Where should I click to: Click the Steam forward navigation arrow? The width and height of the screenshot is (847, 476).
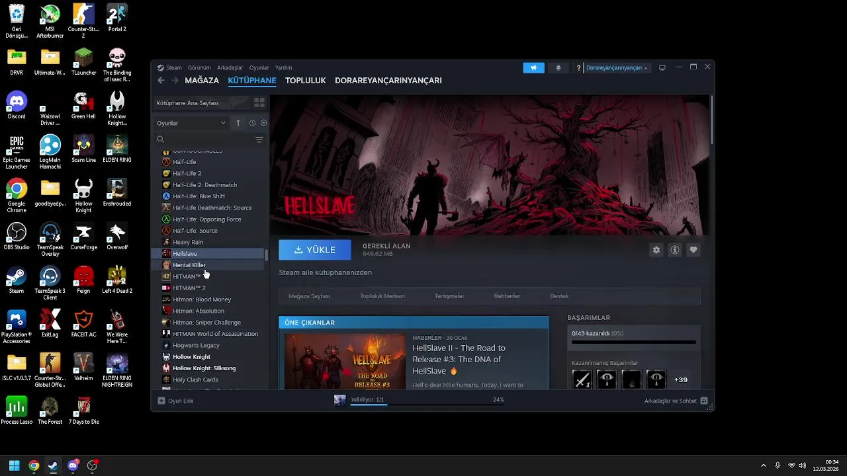coord(175,81)
